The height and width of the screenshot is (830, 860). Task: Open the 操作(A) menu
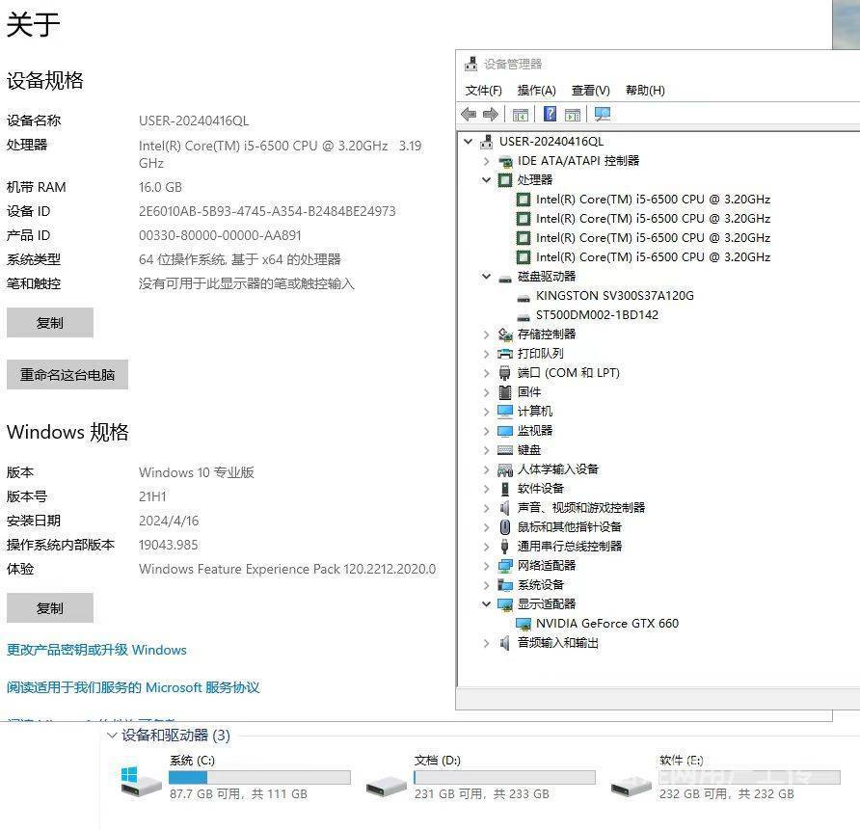pos(536,91)
